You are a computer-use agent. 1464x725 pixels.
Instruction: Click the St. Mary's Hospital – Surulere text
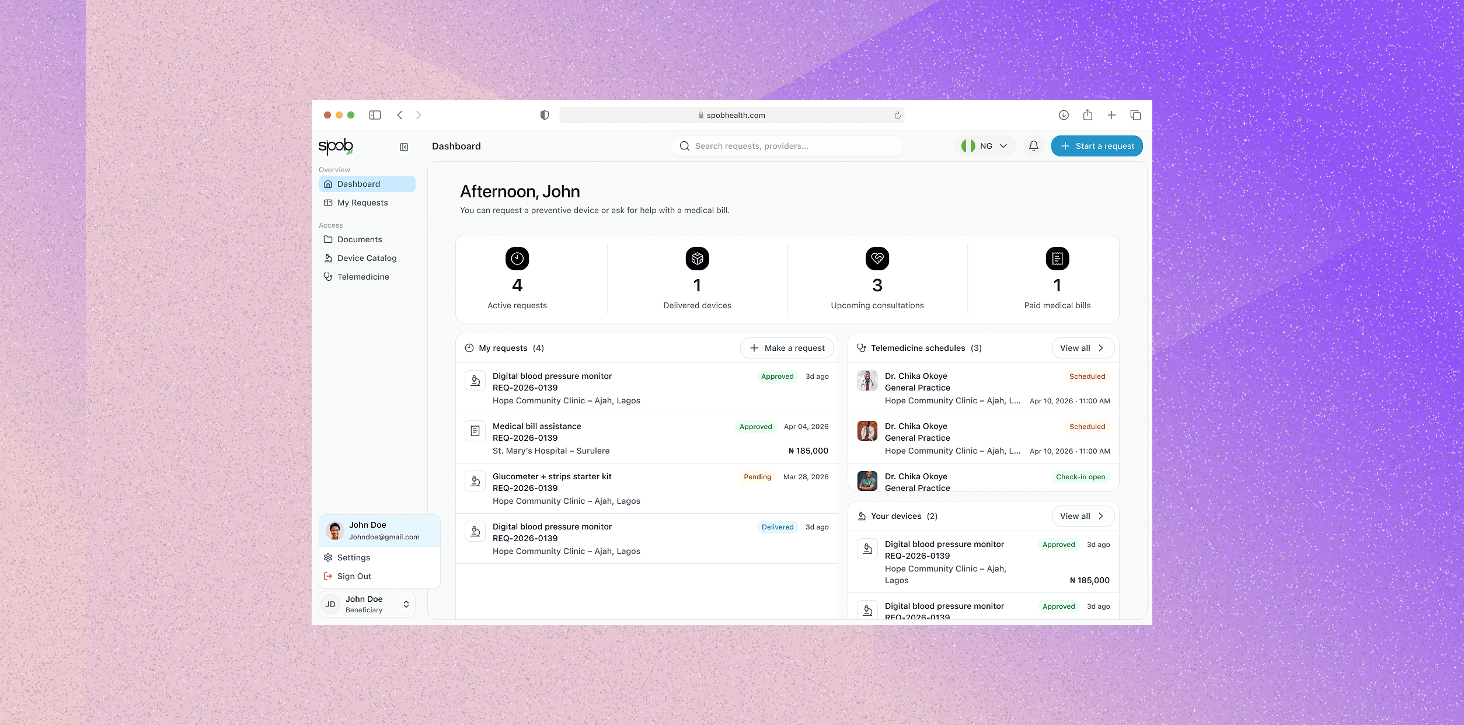pos(551,451)
